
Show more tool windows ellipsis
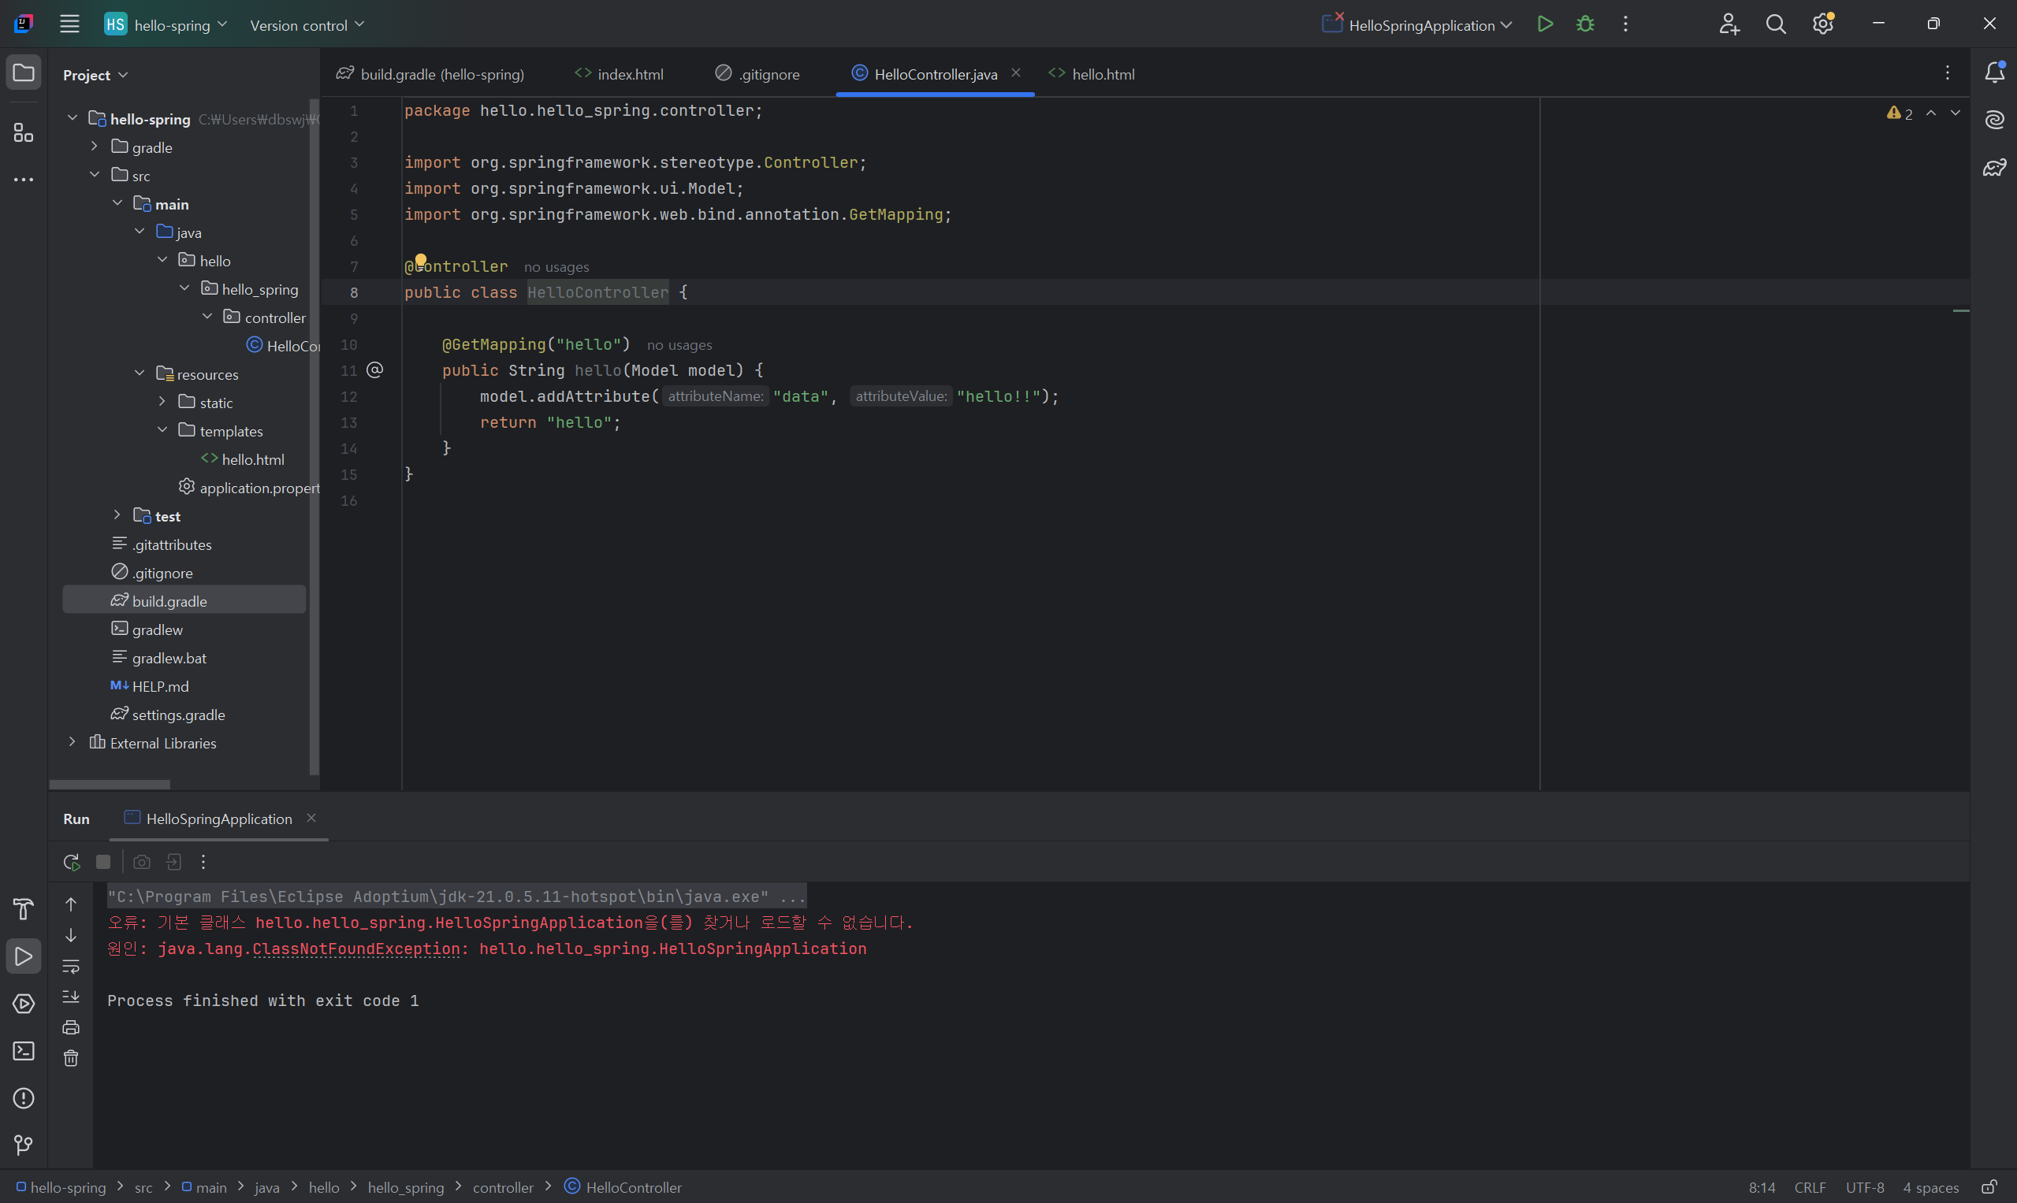pos(24,179)
